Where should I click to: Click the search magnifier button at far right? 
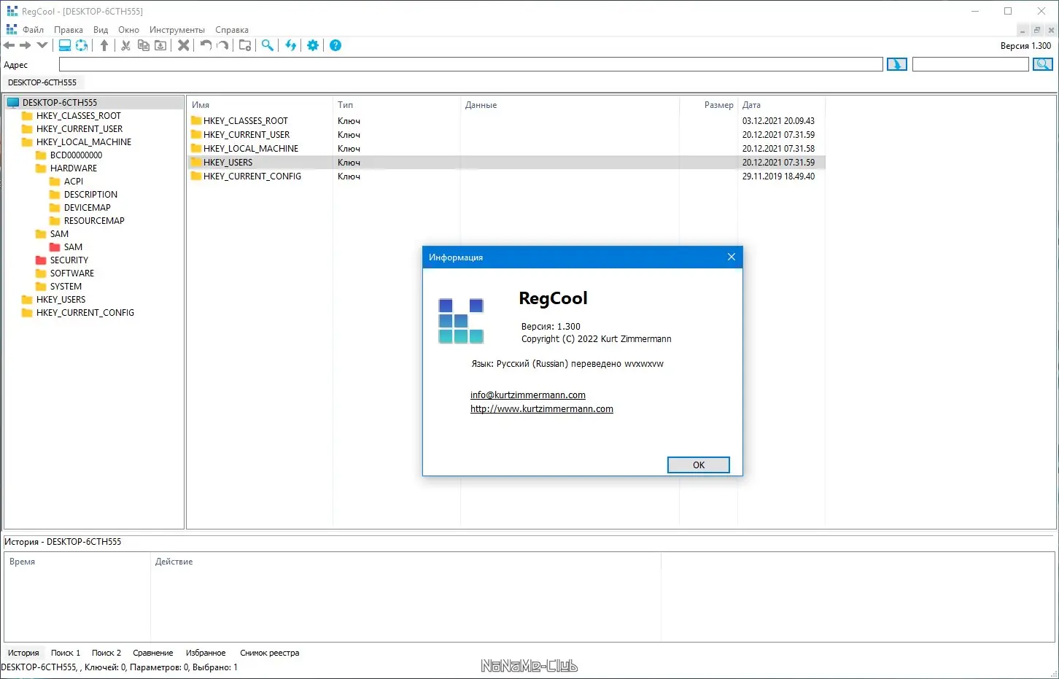click(x=1043, y=64)
